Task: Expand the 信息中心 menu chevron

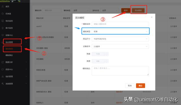Action: coord(26,69)
